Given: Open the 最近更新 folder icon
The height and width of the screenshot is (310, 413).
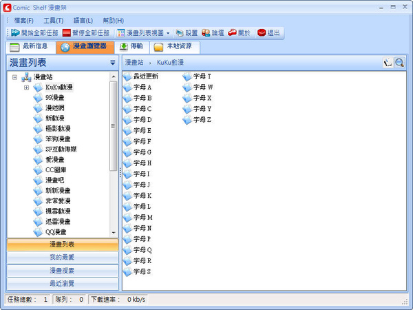Looking at the screenshot, I should (127, 76).
